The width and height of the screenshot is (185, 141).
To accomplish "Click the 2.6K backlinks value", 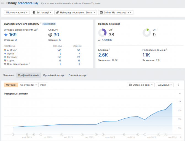I will click(103, 55).
